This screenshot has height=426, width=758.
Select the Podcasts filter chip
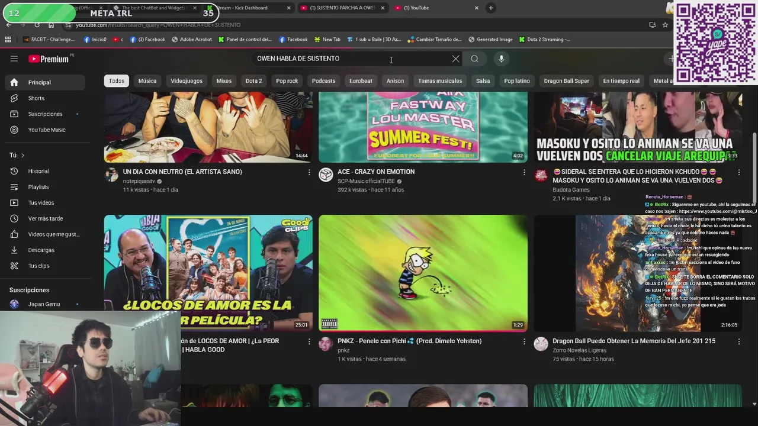click(x=323, y=81)
